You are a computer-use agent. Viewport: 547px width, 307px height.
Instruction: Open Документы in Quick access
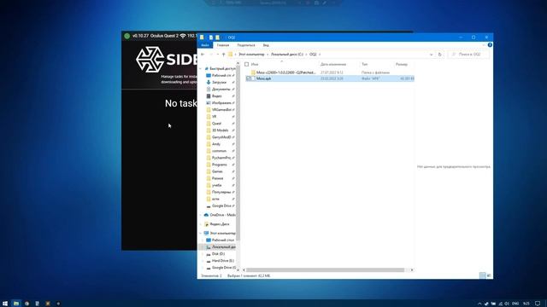point(221,89)
